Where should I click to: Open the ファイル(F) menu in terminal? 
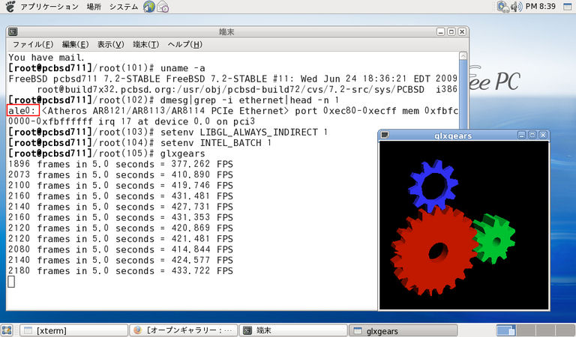[x=33, y=44]
